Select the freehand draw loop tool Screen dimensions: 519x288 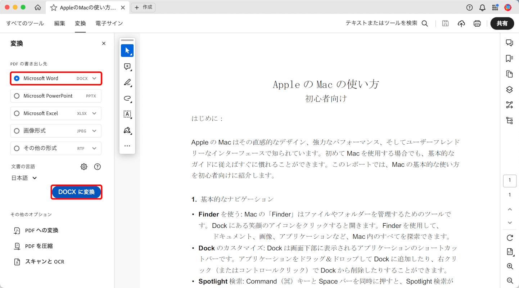coord(127,98)
